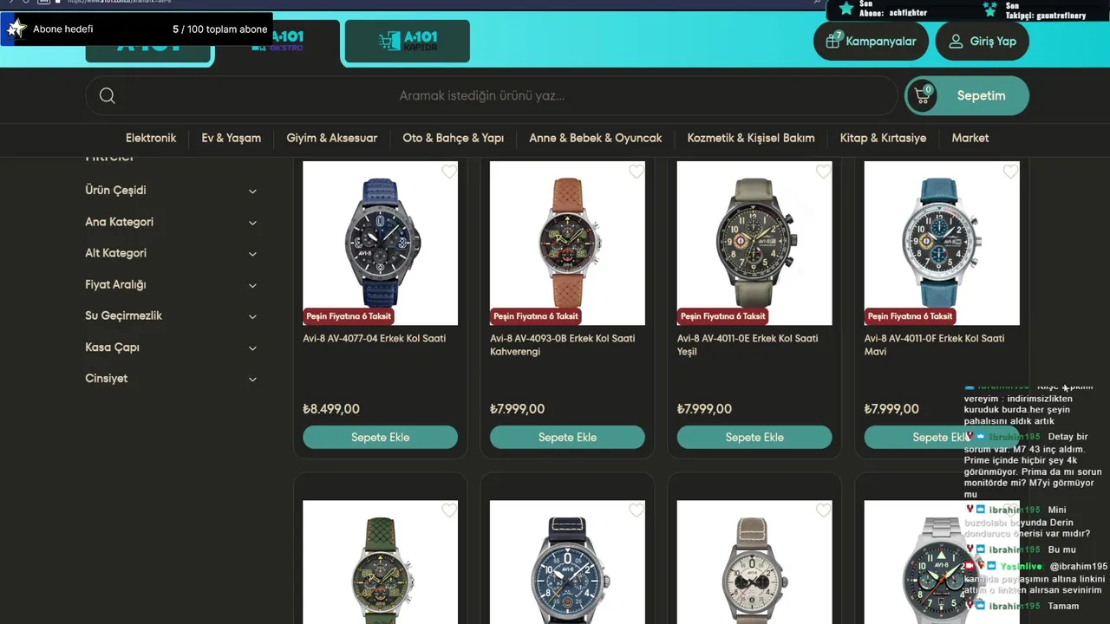Open the blue AV-4011-0F watch image
The height and width of the screenshot is (624, 1110).
pos(942,244)
